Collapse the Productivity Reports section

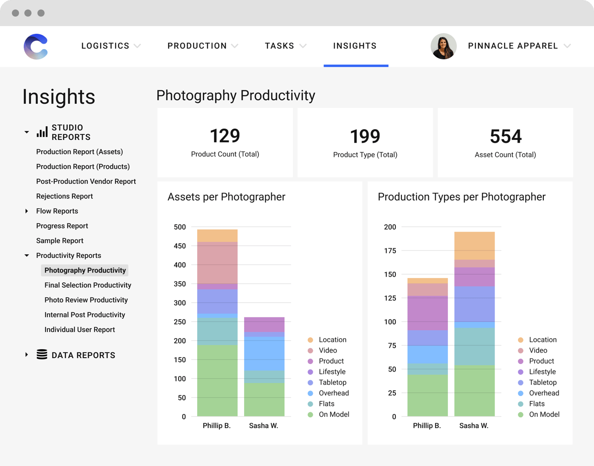point(26,255)
